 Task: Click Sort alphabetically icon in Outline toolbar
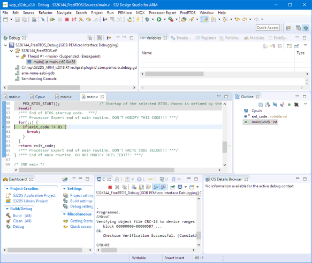(x=268, y=105)
